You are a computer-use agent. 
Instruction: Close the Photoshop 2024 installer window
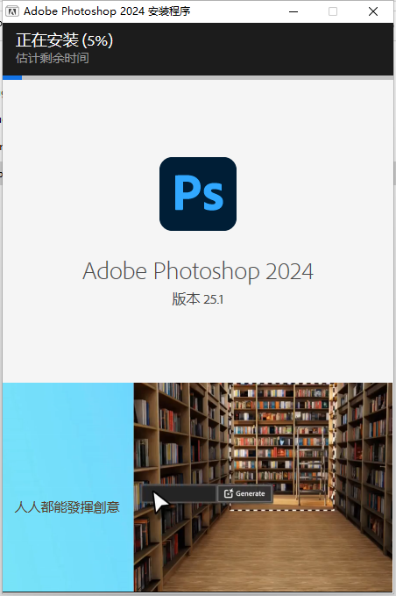(373, 11)
